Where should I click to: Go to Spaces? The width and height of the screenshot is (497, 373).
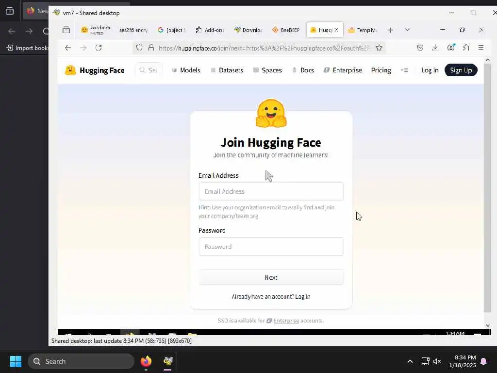267,70
